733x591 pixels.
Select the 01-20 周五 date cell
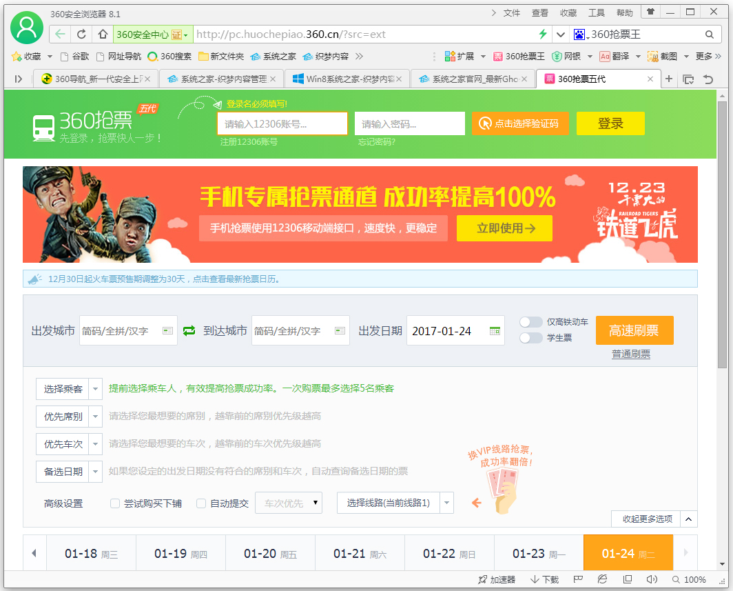coord(270,554)
